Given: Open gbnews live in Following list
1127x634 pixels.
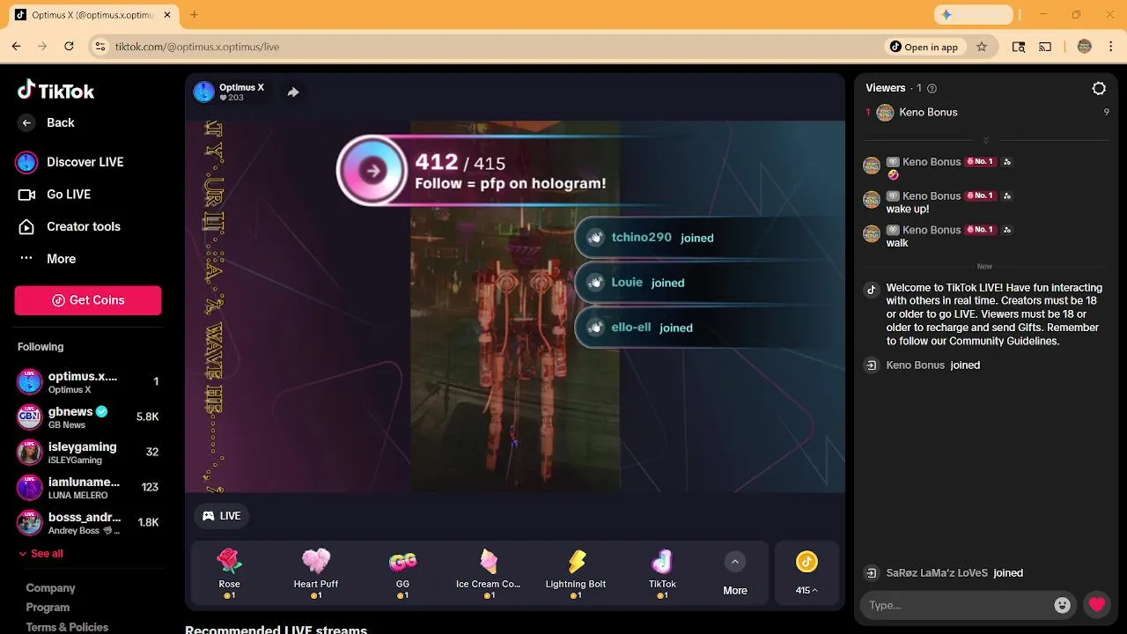Looking at the screenshot, I should pos(88,417).
